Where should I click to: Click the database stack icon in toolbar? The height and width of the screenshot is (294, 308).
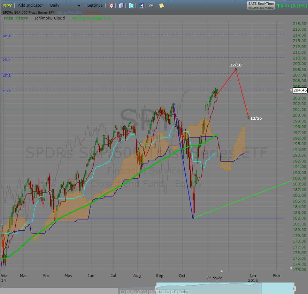(121, 6)
